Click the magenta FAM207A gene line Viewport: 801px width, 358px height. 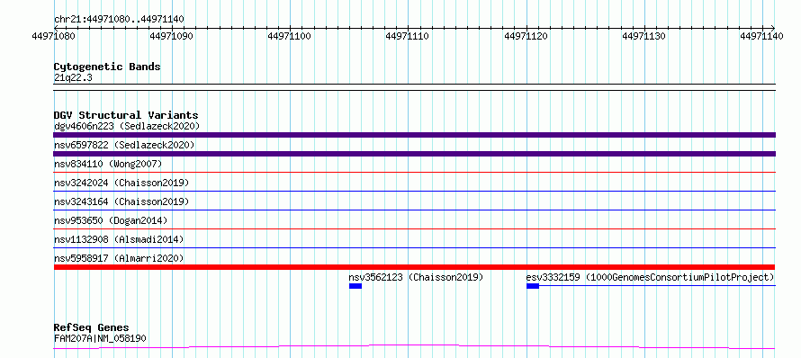(x=414, y=346)
